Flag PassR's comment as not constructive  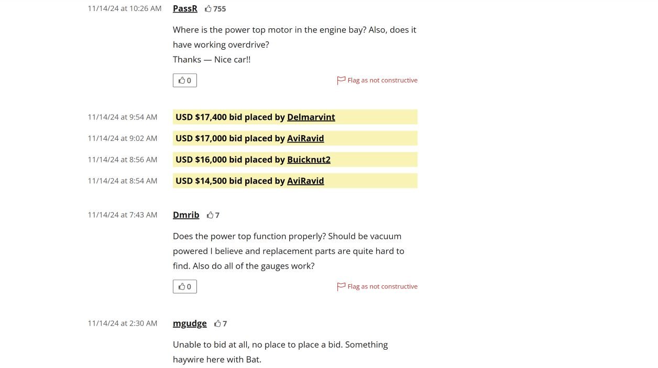pos(382,80)
